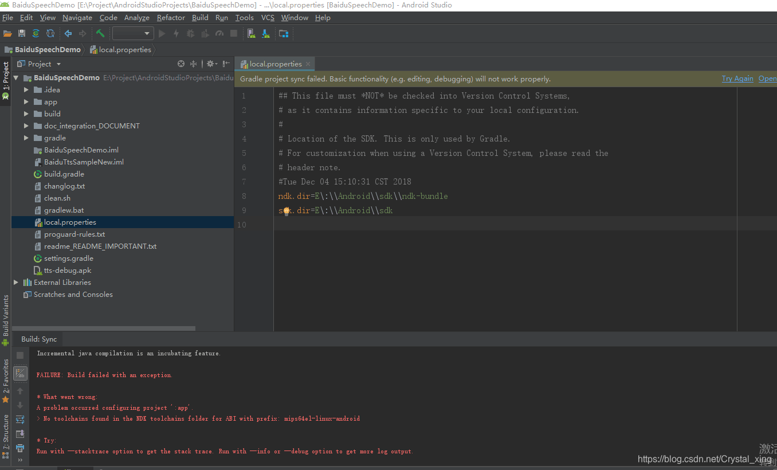Expand the gradle folder arrow
This screenshot has width=777, height=470.
tap(26, 138)
